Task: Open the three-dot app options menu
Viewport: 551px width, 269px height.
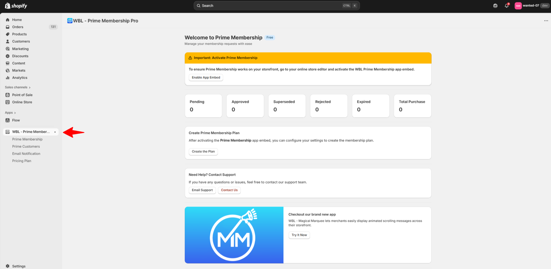Action: click(x=546, y=21)
